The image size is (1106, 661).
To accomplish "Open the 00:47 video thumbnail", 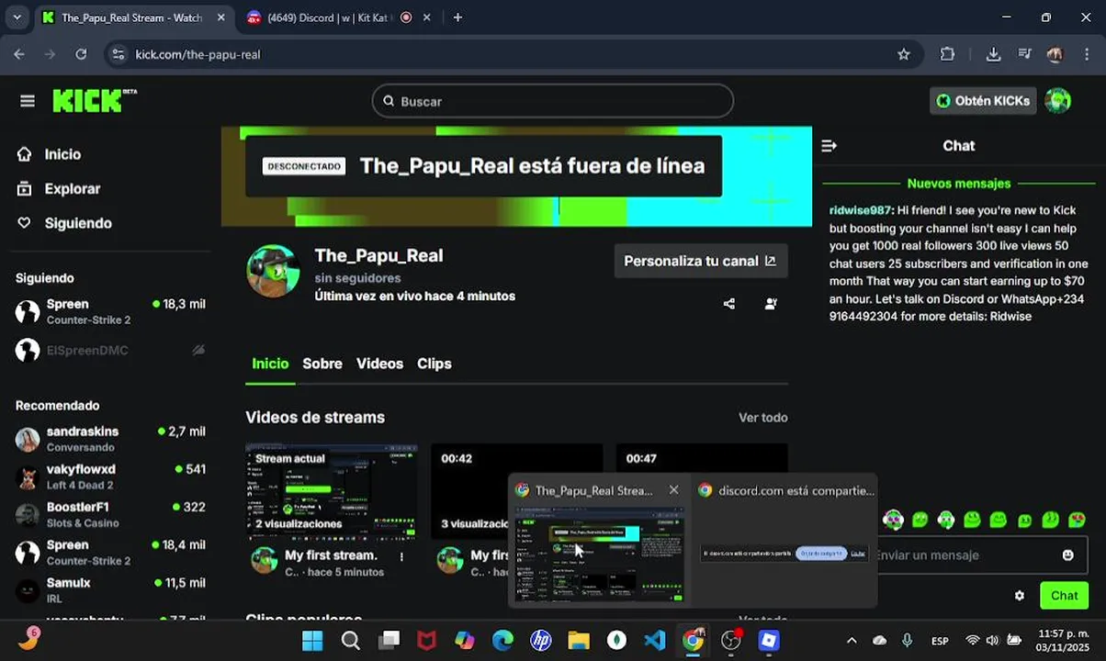I will point(702,459).
